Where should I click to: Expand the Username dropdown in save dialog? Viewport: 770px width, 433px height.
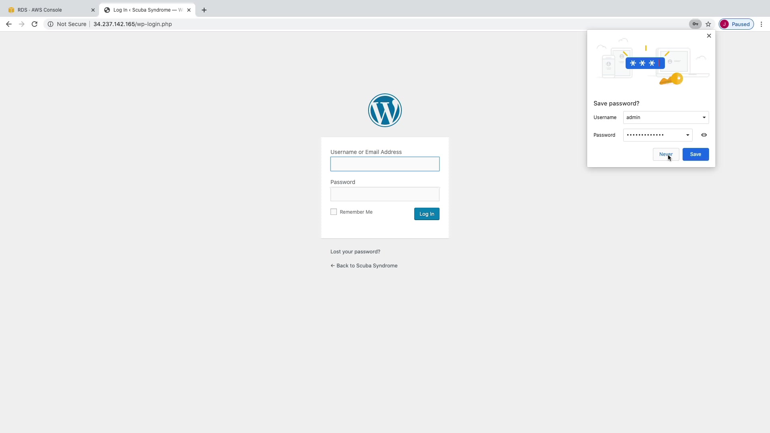click(x=704, y=117)
